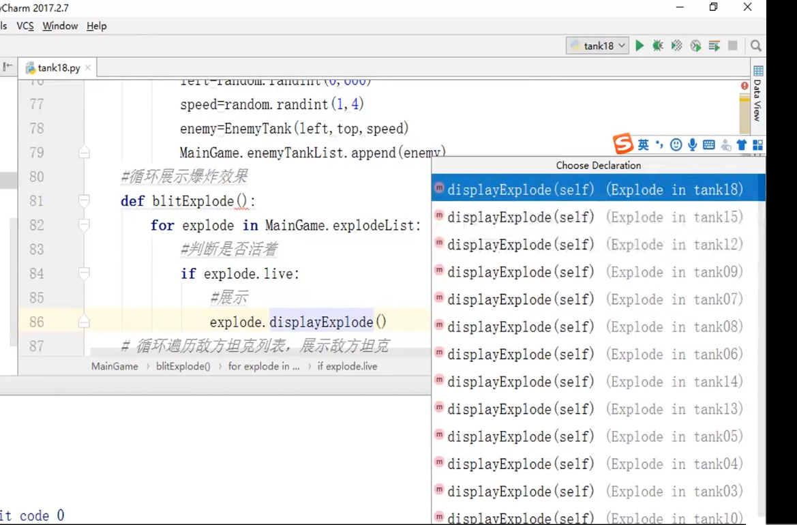Click MainGame.explodeList on line 82
This screenshot has width=797, height=525.
(341, 226)
